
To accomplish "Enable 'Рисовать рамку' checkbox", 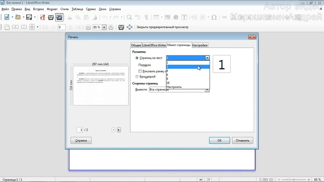I will pos(140,71).
